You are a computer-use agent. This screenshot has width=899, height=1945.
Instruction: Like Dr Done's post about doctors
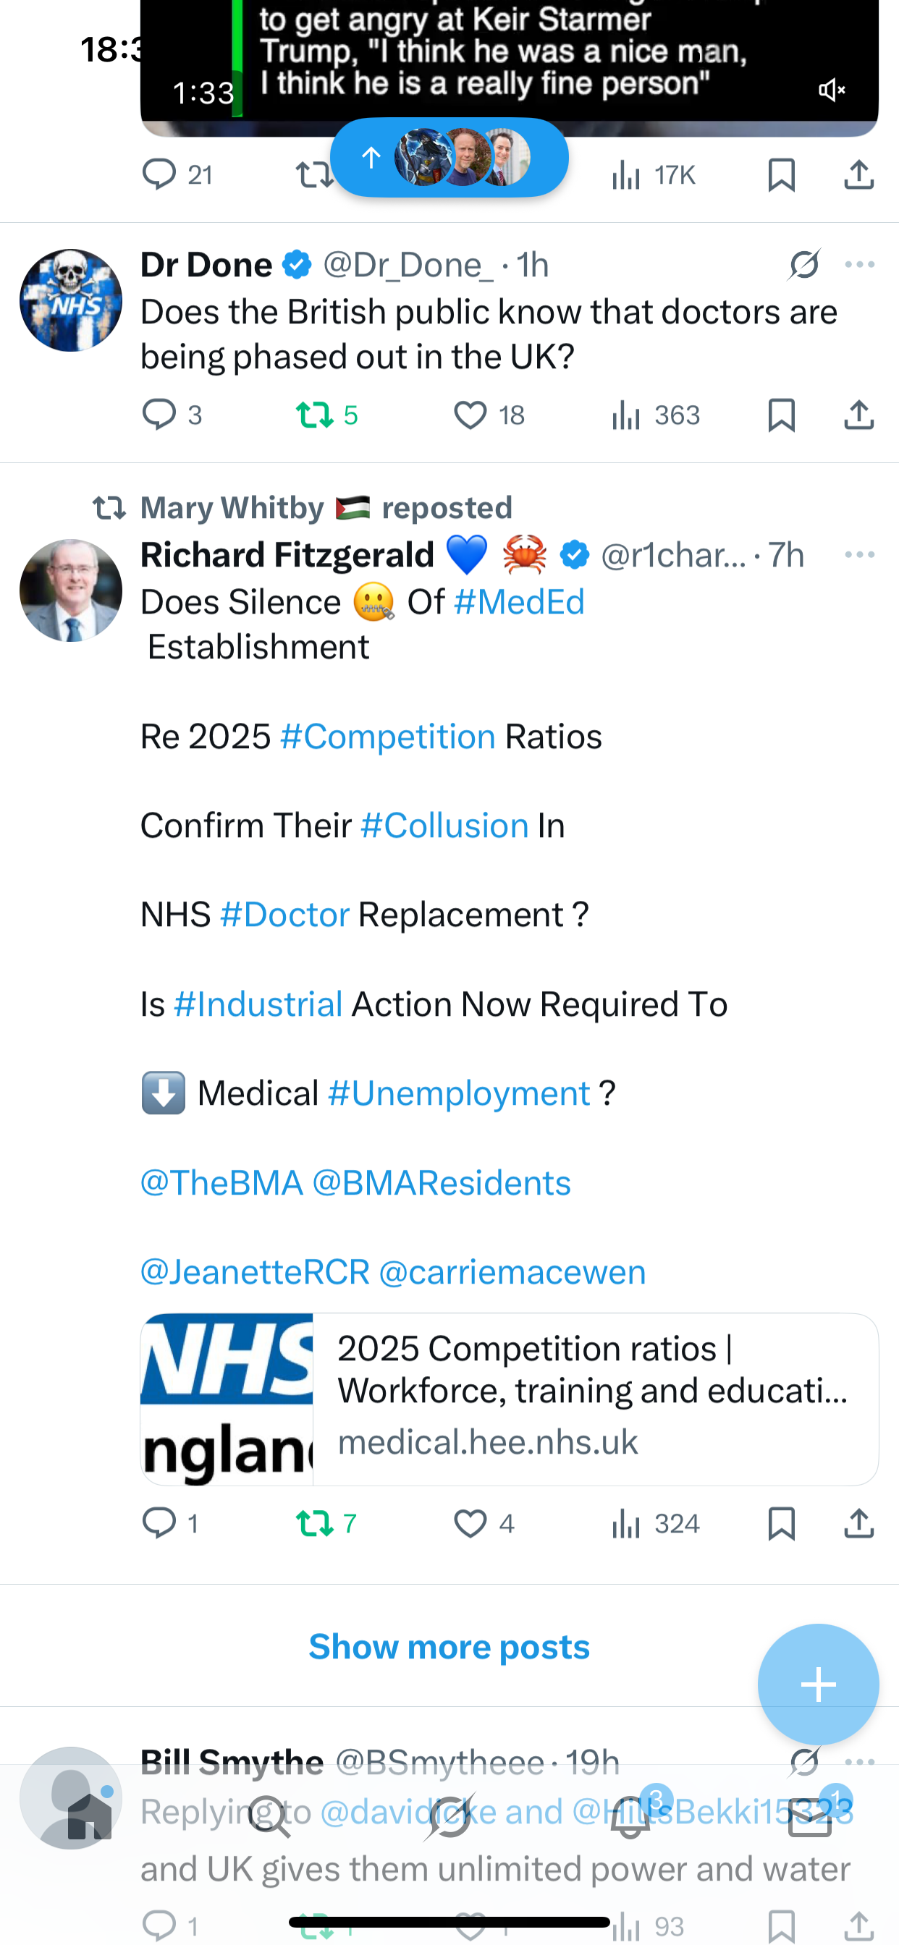470,415
